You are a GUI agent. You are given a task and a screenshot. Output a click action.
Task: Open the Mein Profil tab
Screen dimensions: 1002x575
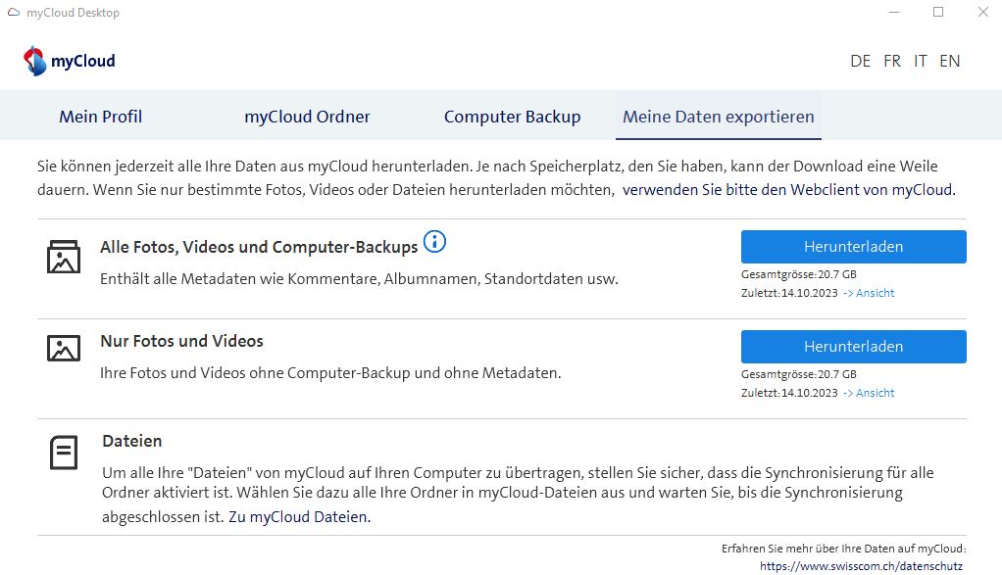click(100, 117)
